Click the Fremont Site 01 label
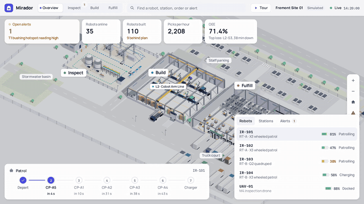This screenshot has width=364, height=204. click(x=289, y=8)
